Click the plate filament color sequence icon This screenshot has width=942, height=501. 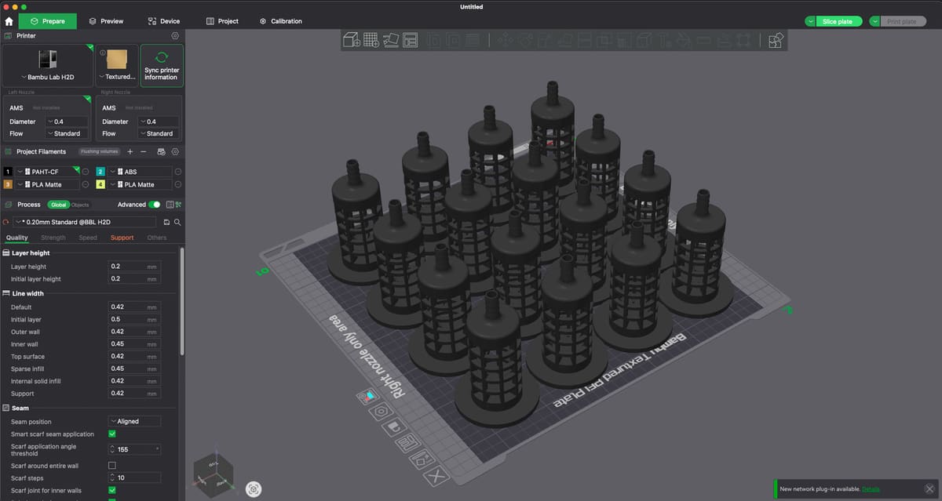367,396
